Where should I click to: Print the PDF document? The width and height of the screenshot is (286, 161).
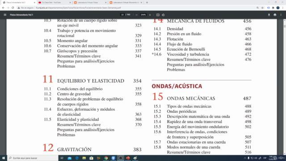(x=275, y=15)
